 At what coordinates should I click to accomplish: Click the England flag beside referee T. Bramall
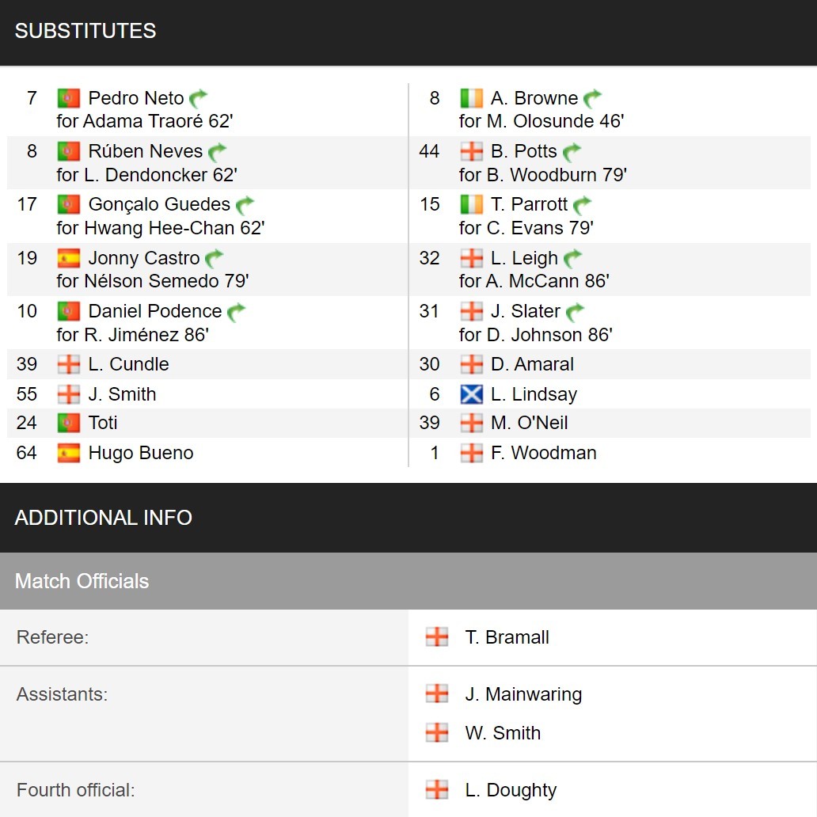click(x=437, y=636)
